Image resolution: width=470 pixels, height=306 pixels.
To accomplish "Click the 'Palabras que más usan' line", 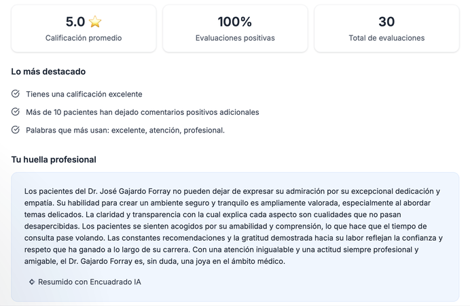I will click(x=125, y=129).
